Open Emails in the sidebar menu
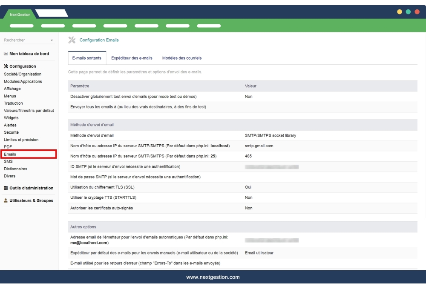 (10, 154)
